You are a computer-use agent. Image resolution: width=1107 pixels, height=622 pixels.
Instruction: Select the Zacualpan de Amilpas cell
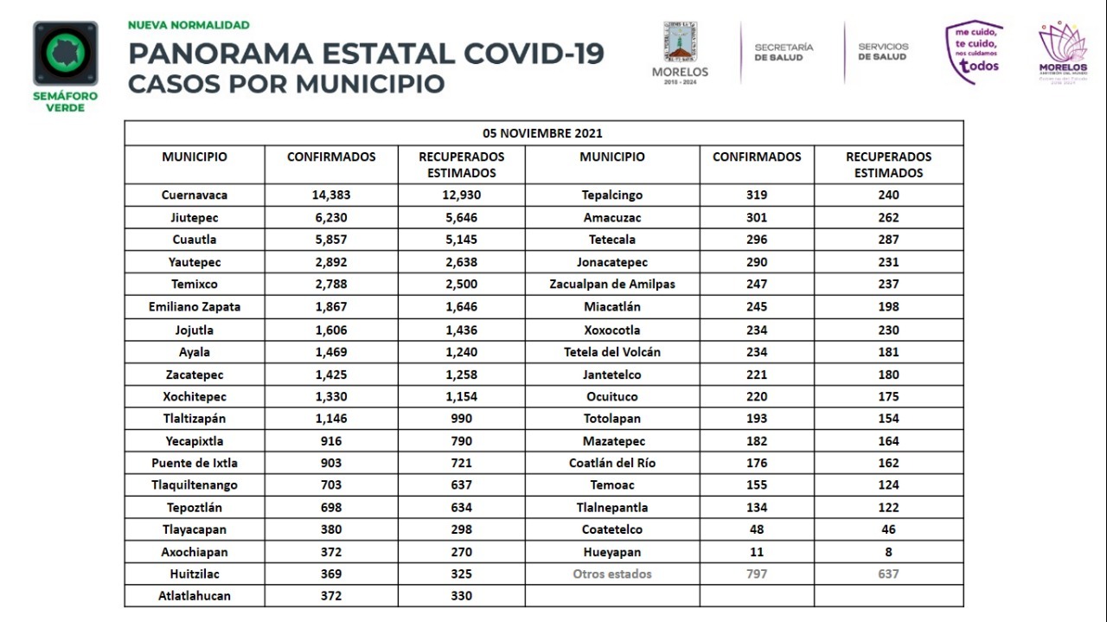click(x=612, y=284)
